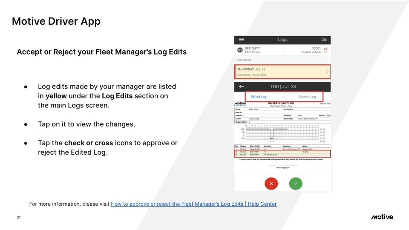The width and height of the screenshot is (409, 230).
Task: Click the Motive logo on daily log form
Action: (x=240, y=103)
